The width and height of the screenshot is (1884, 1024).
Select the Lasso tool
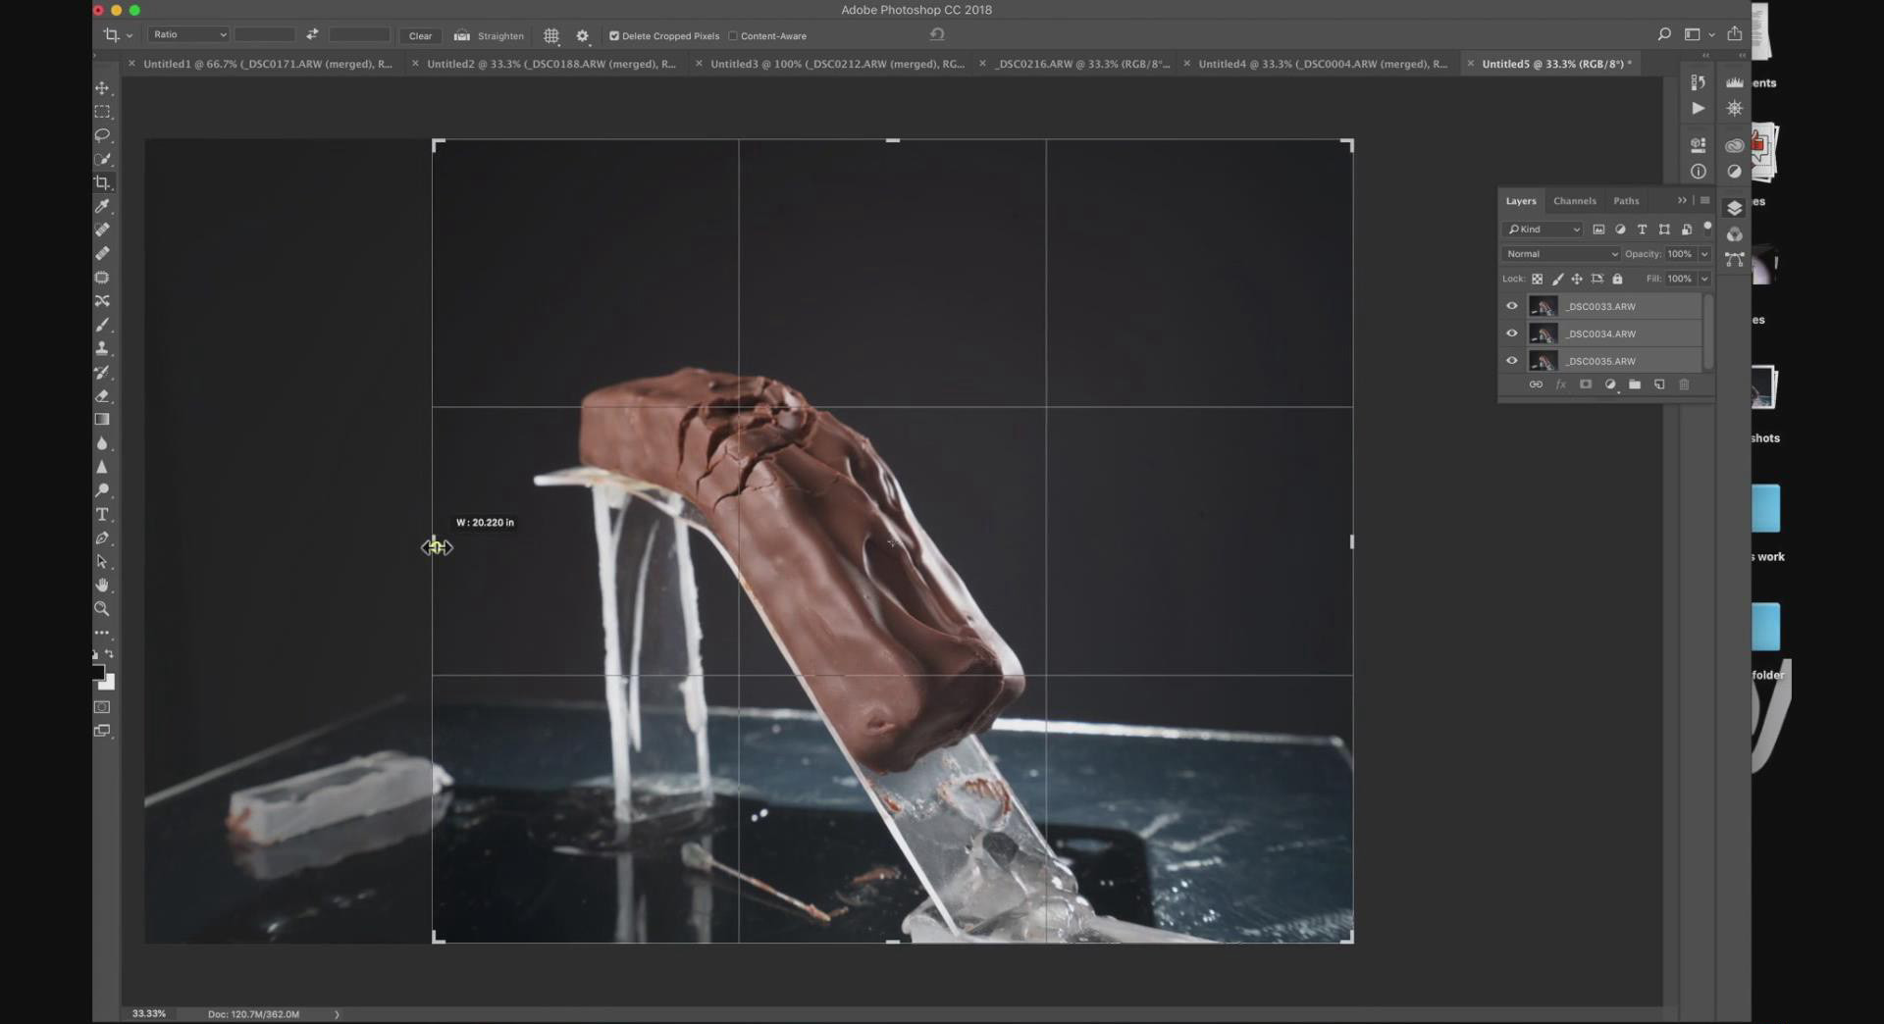[x=102, y=135]
